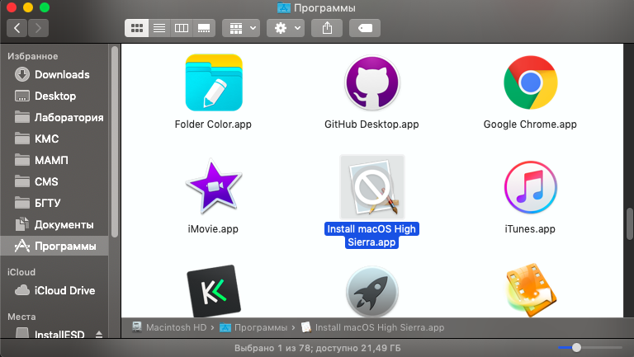Select the Google Chrome app icon

click(531, 82)
